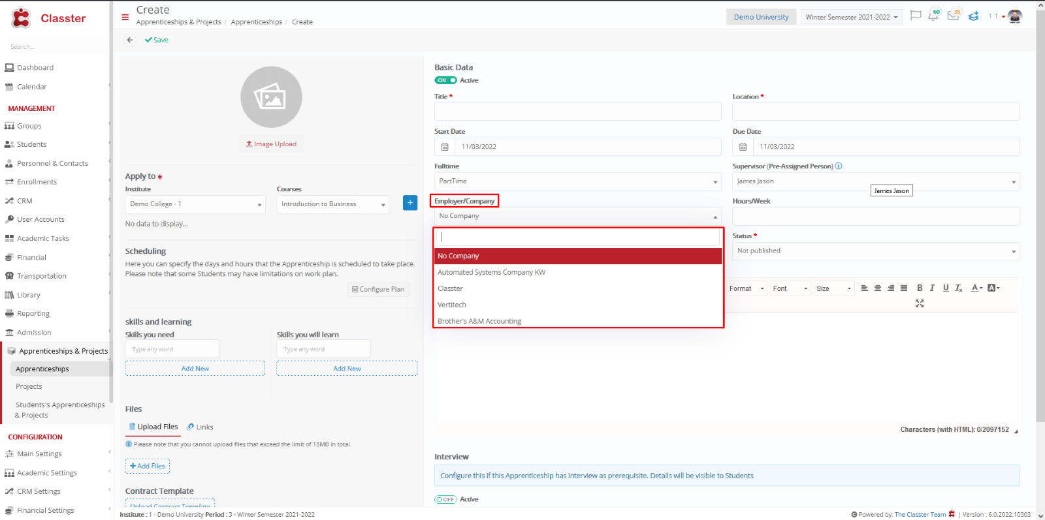Align text left in editor
The width and height of the screenshot is (1045, 520).
pos(865,288)
